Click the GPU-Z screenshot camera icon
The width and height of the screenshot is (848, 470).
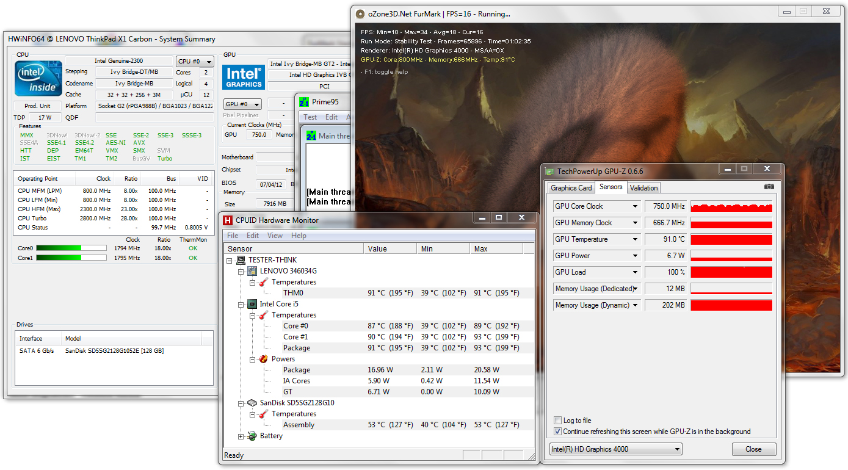point(769,187)
